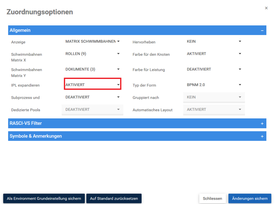Open the Hervorheben Kein dropdown

[x=214, y=41]
